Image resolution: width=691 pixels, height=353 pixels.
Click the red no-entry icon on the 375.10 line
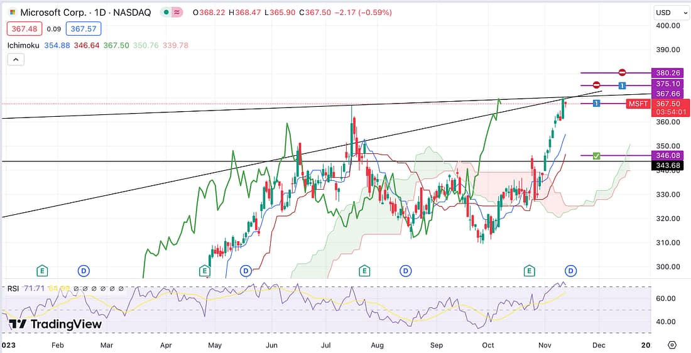597,85
